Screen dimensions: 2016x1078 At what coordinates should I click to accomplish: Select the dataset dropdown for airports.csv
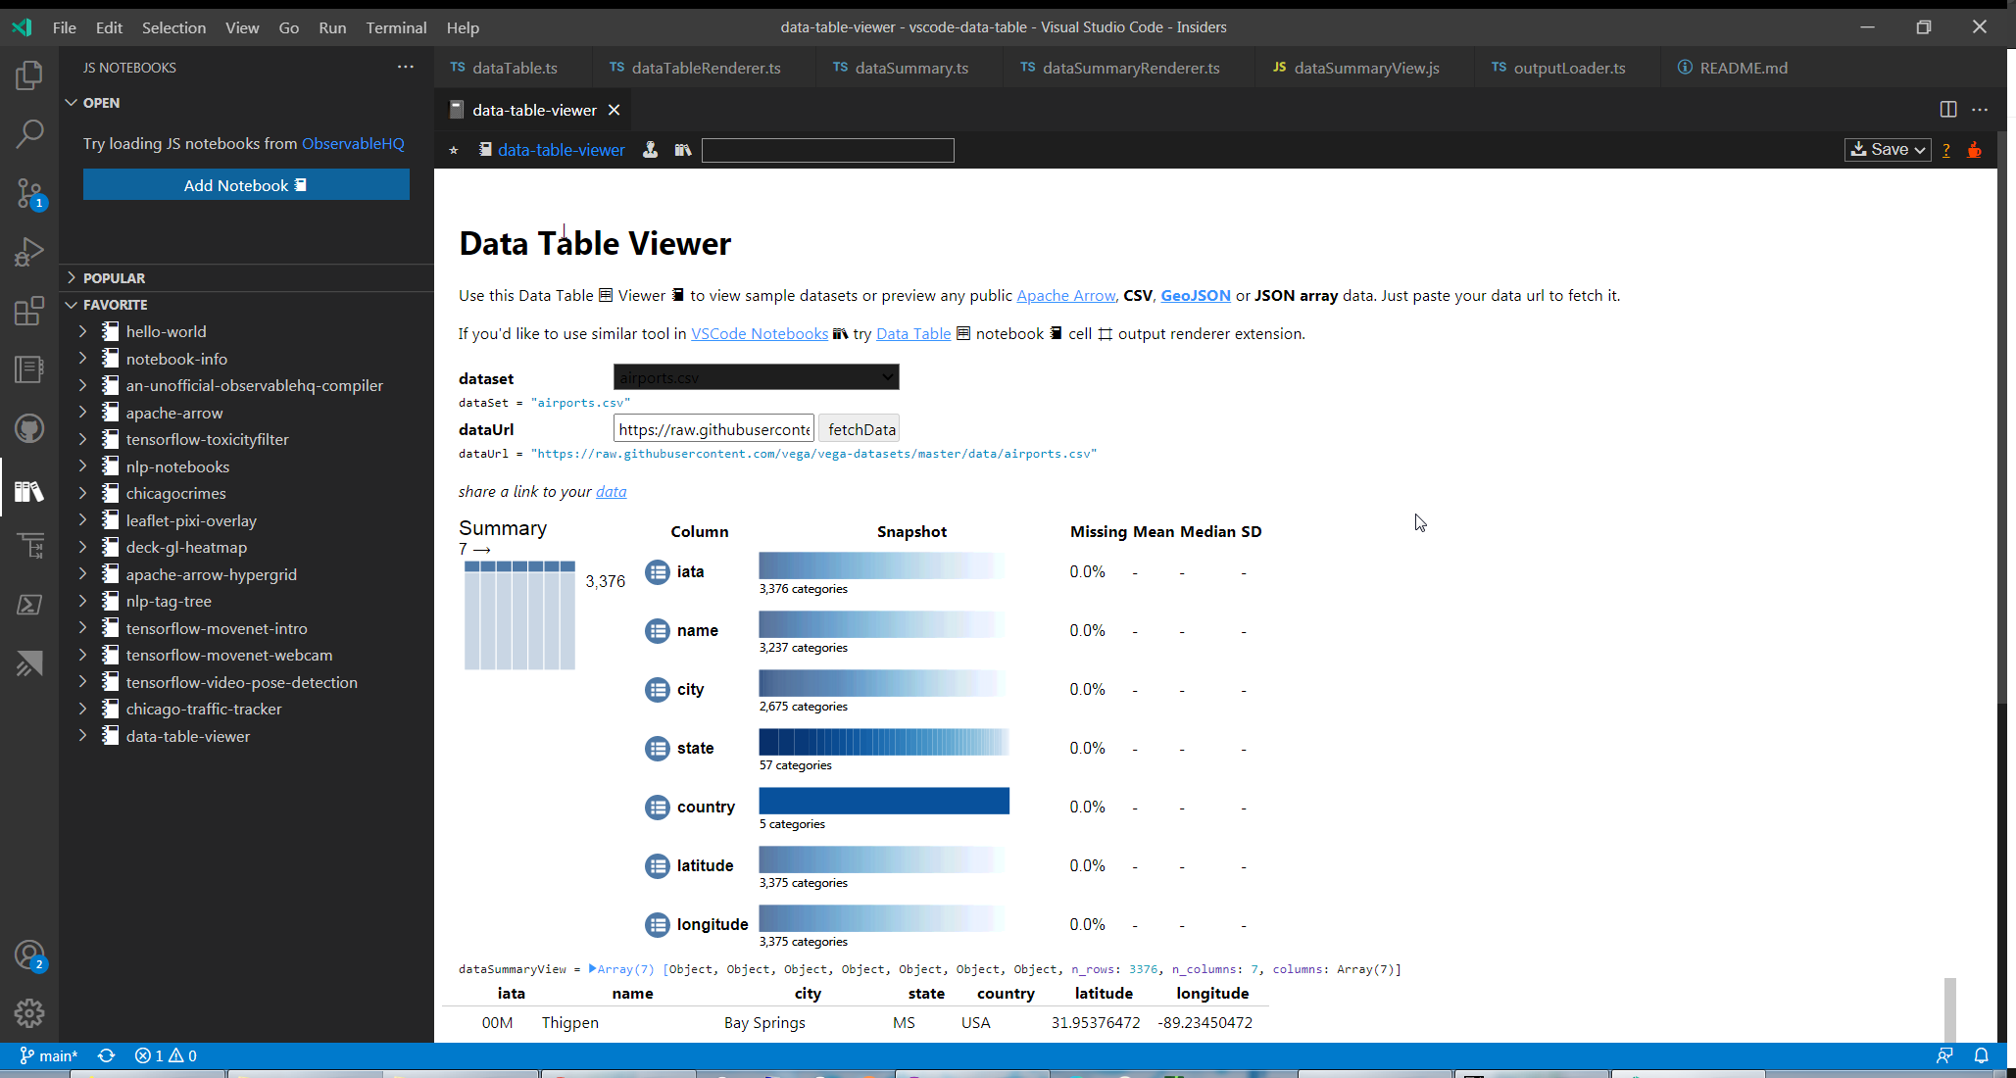755,377
